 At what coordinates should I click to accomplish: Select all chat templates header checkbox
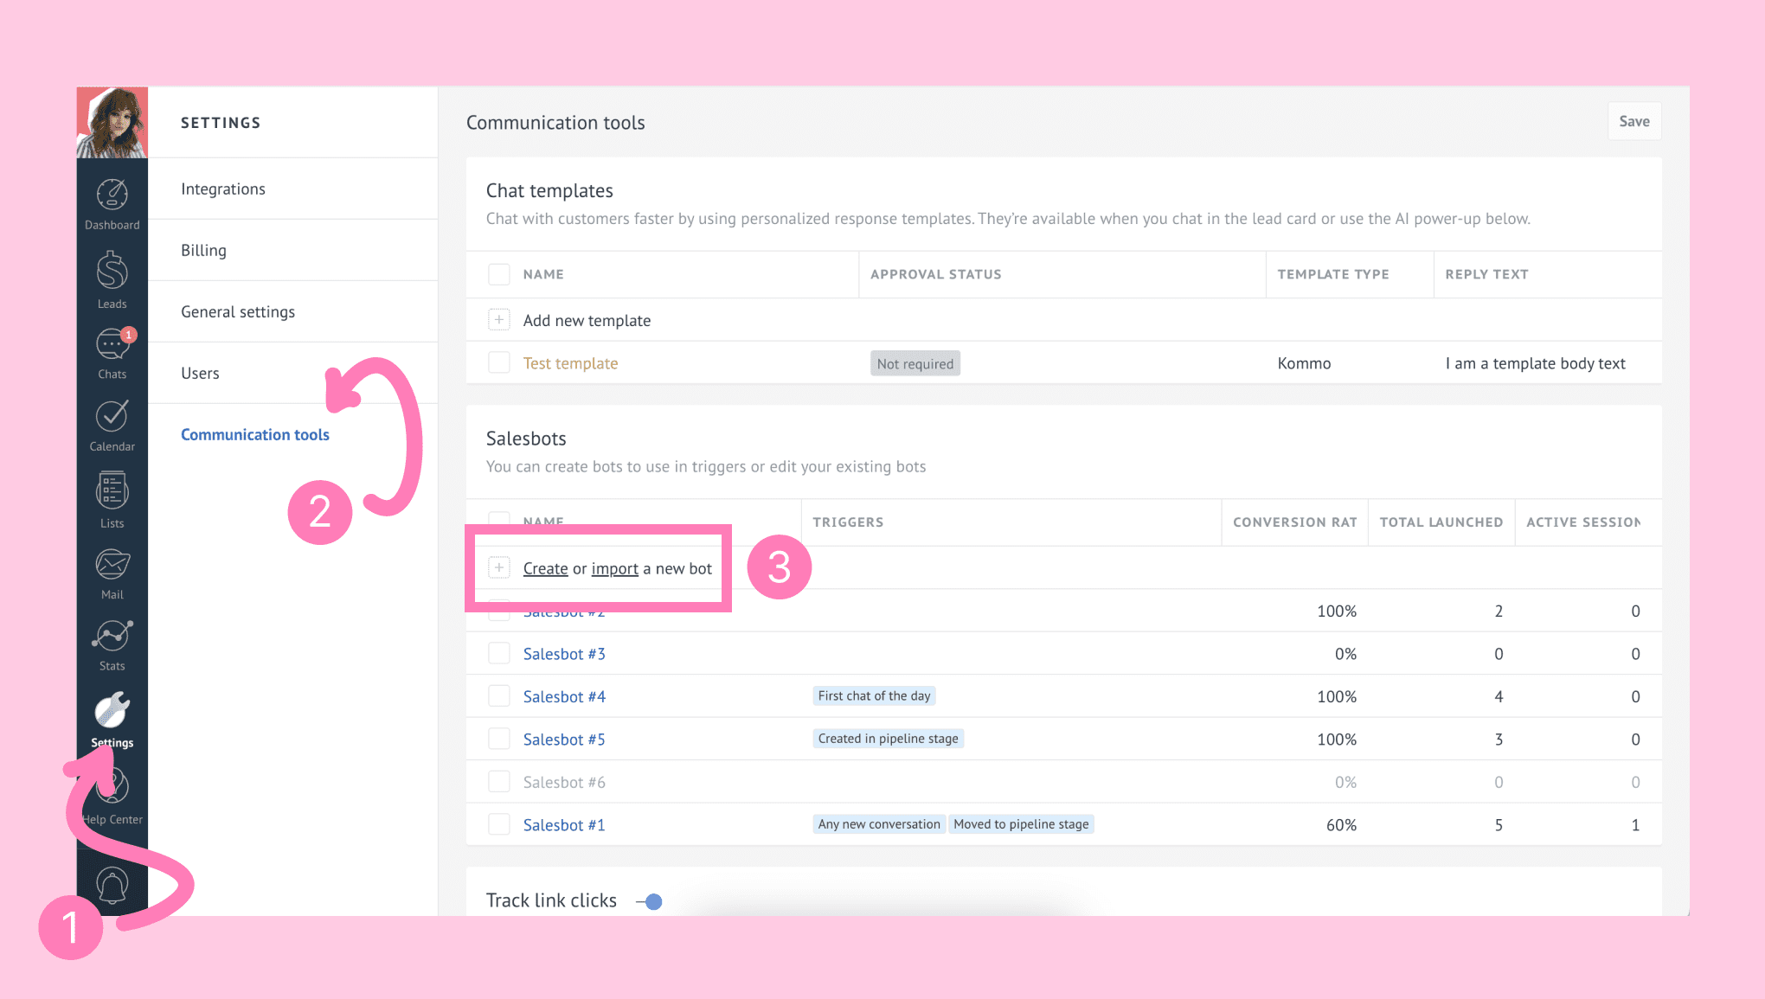click(x=499, y=274)
